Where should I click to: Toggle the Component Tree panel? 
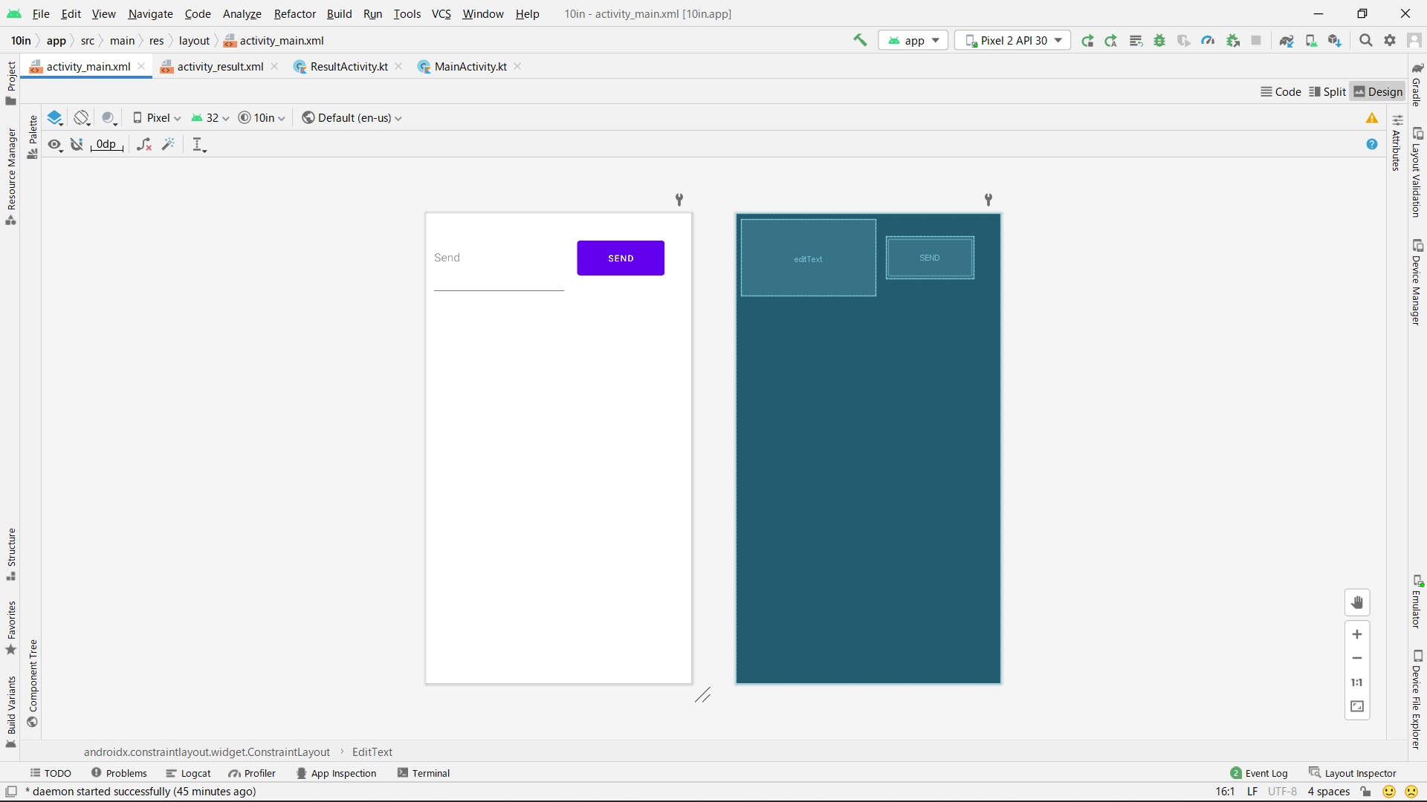[33, 683]
